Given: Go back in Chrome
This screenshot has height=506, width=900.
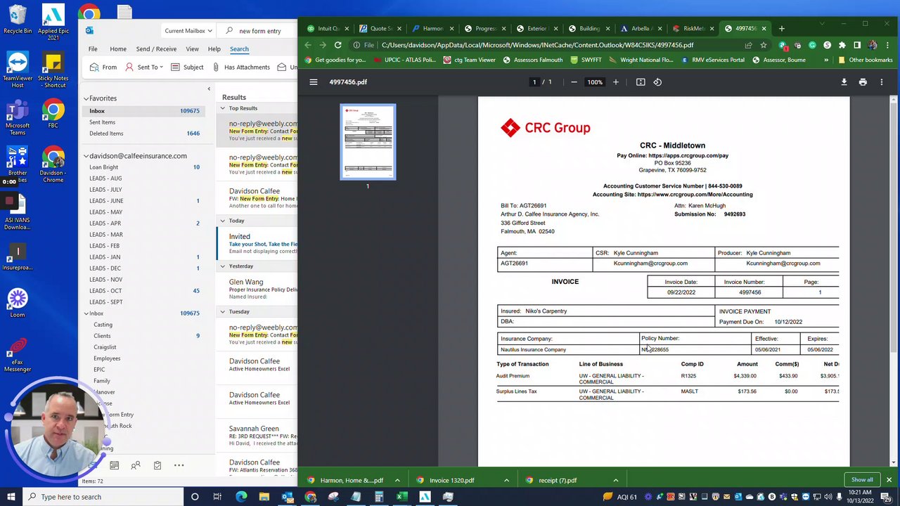Looking at the screenshot, I should pos(308,45).
